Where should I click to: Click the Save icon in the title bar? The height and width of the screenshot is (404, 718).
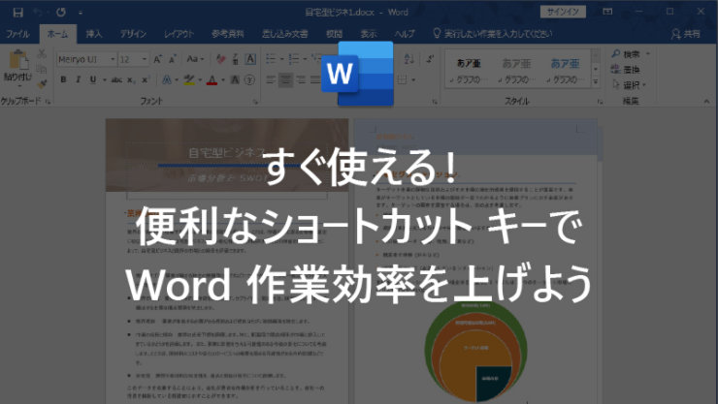click(x=17, y=13)
